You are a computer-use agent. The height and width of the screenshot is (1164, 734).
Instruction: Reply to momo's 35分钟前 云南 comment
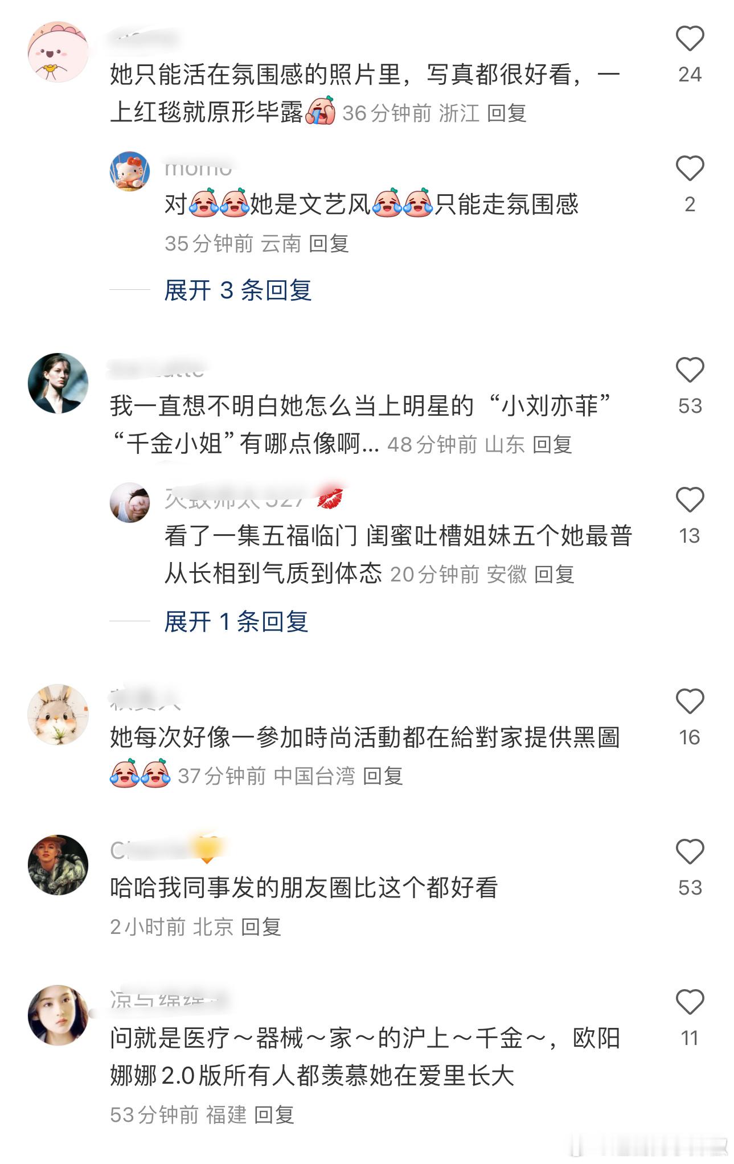tap(329, 244)
